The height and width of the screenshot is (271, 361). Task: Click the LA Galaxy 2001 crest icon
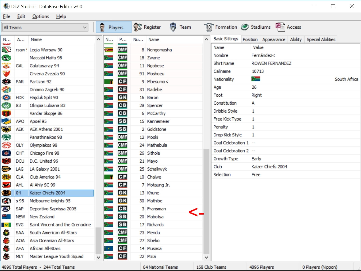[6, 169]
